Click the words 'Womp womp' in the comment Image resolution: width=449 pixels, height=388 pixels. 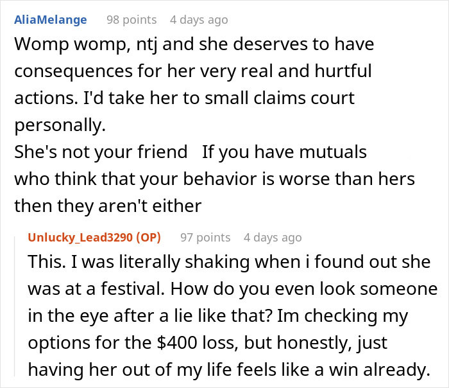tap(59, 46)
